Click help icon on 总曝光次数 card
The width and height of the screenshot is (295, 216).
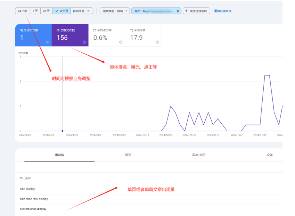coord(84,42)
